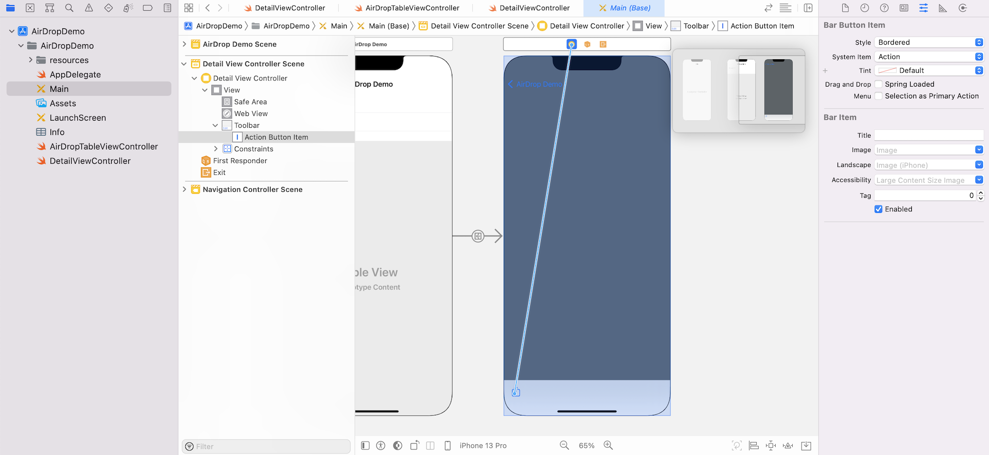Viewport: 989px width, 455px height.
Task: Click the Bar Item Title text field
Action: coord(929,136)
